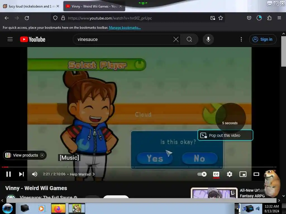Viewport: 286px width, 214px height.
Task: Click the Vinny - Weird Wii Games title
Action: pyautogui.click(x=36, y=188)
